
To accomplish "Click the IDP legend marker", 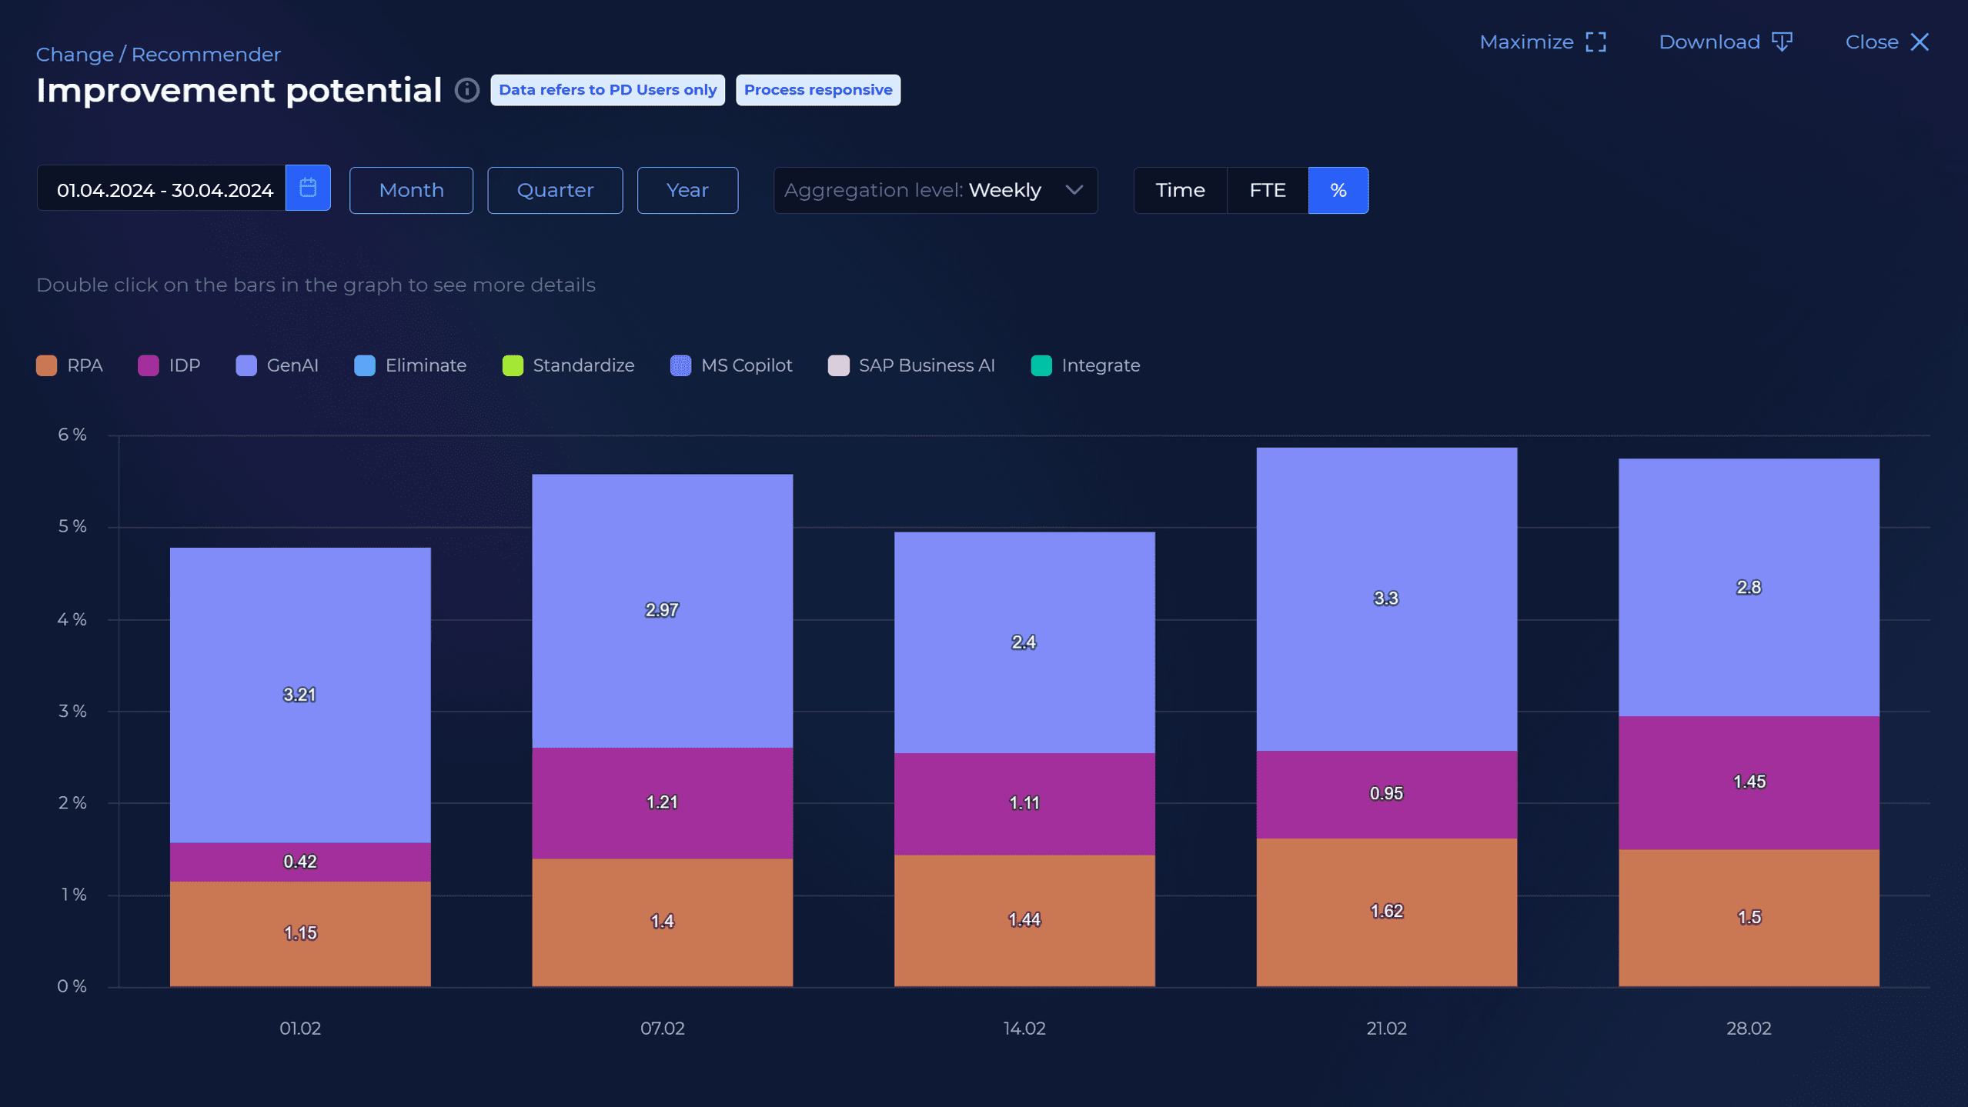I will tap(148, 365).
